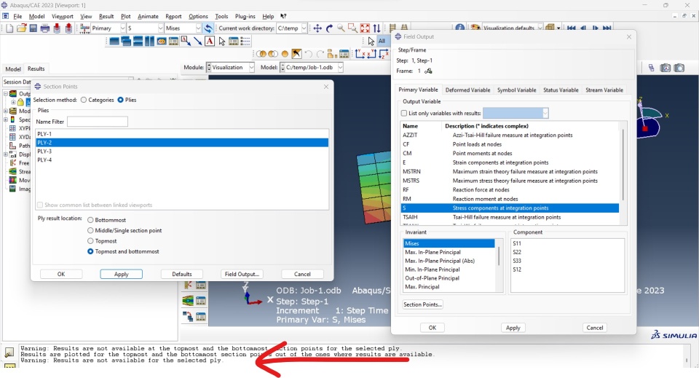Screen dimensions: 699x378
Task: Select the Rotate view tool
Action: tap(329, 28)
